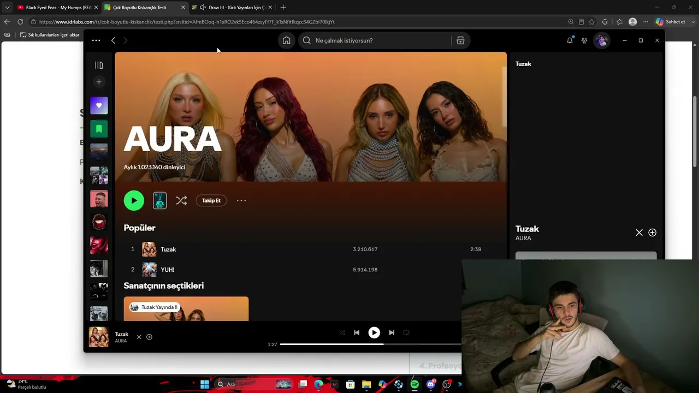Open the artist preview clip thumbnail
699x393 pixels.
159,200
